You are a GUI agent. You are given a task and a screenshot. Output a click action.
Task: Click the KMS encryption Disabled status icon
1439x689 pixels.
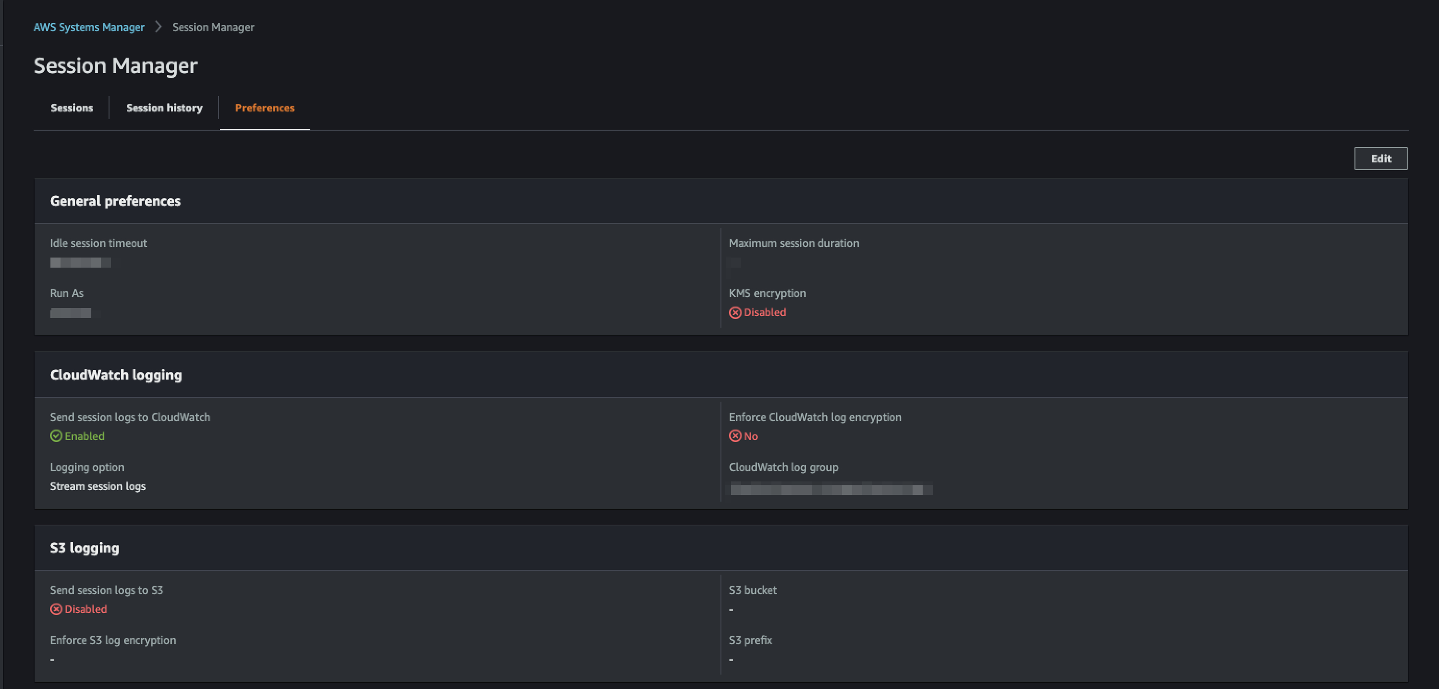click(735, 312)
